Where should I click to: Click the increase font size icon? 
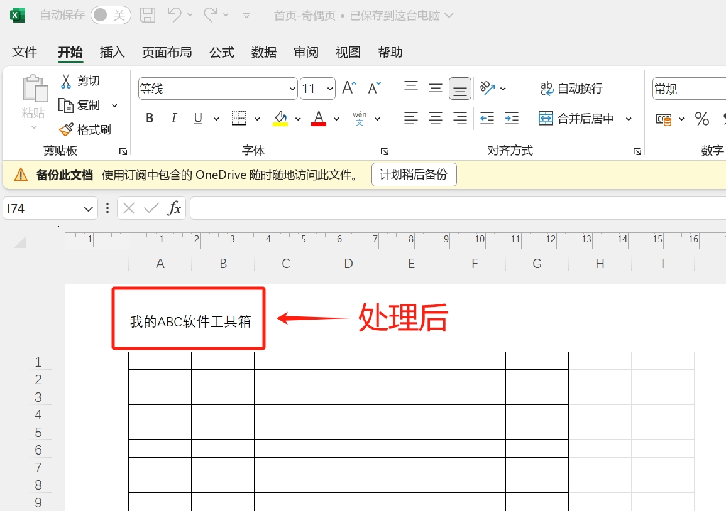tap(349, 89)
